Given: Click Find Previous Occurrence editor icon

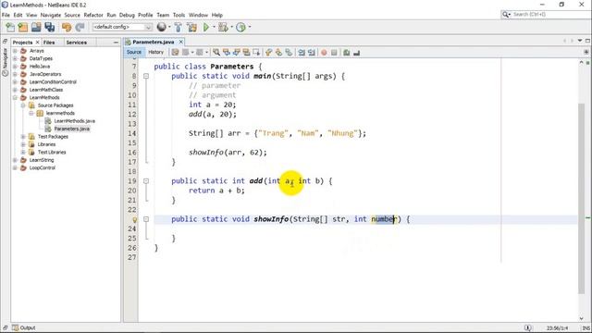Looking at the screenshot, I should 227,53.
